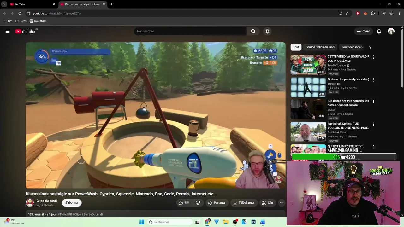Open the Bucéphale bookmark
404x227 pixels.
point(38,21)
